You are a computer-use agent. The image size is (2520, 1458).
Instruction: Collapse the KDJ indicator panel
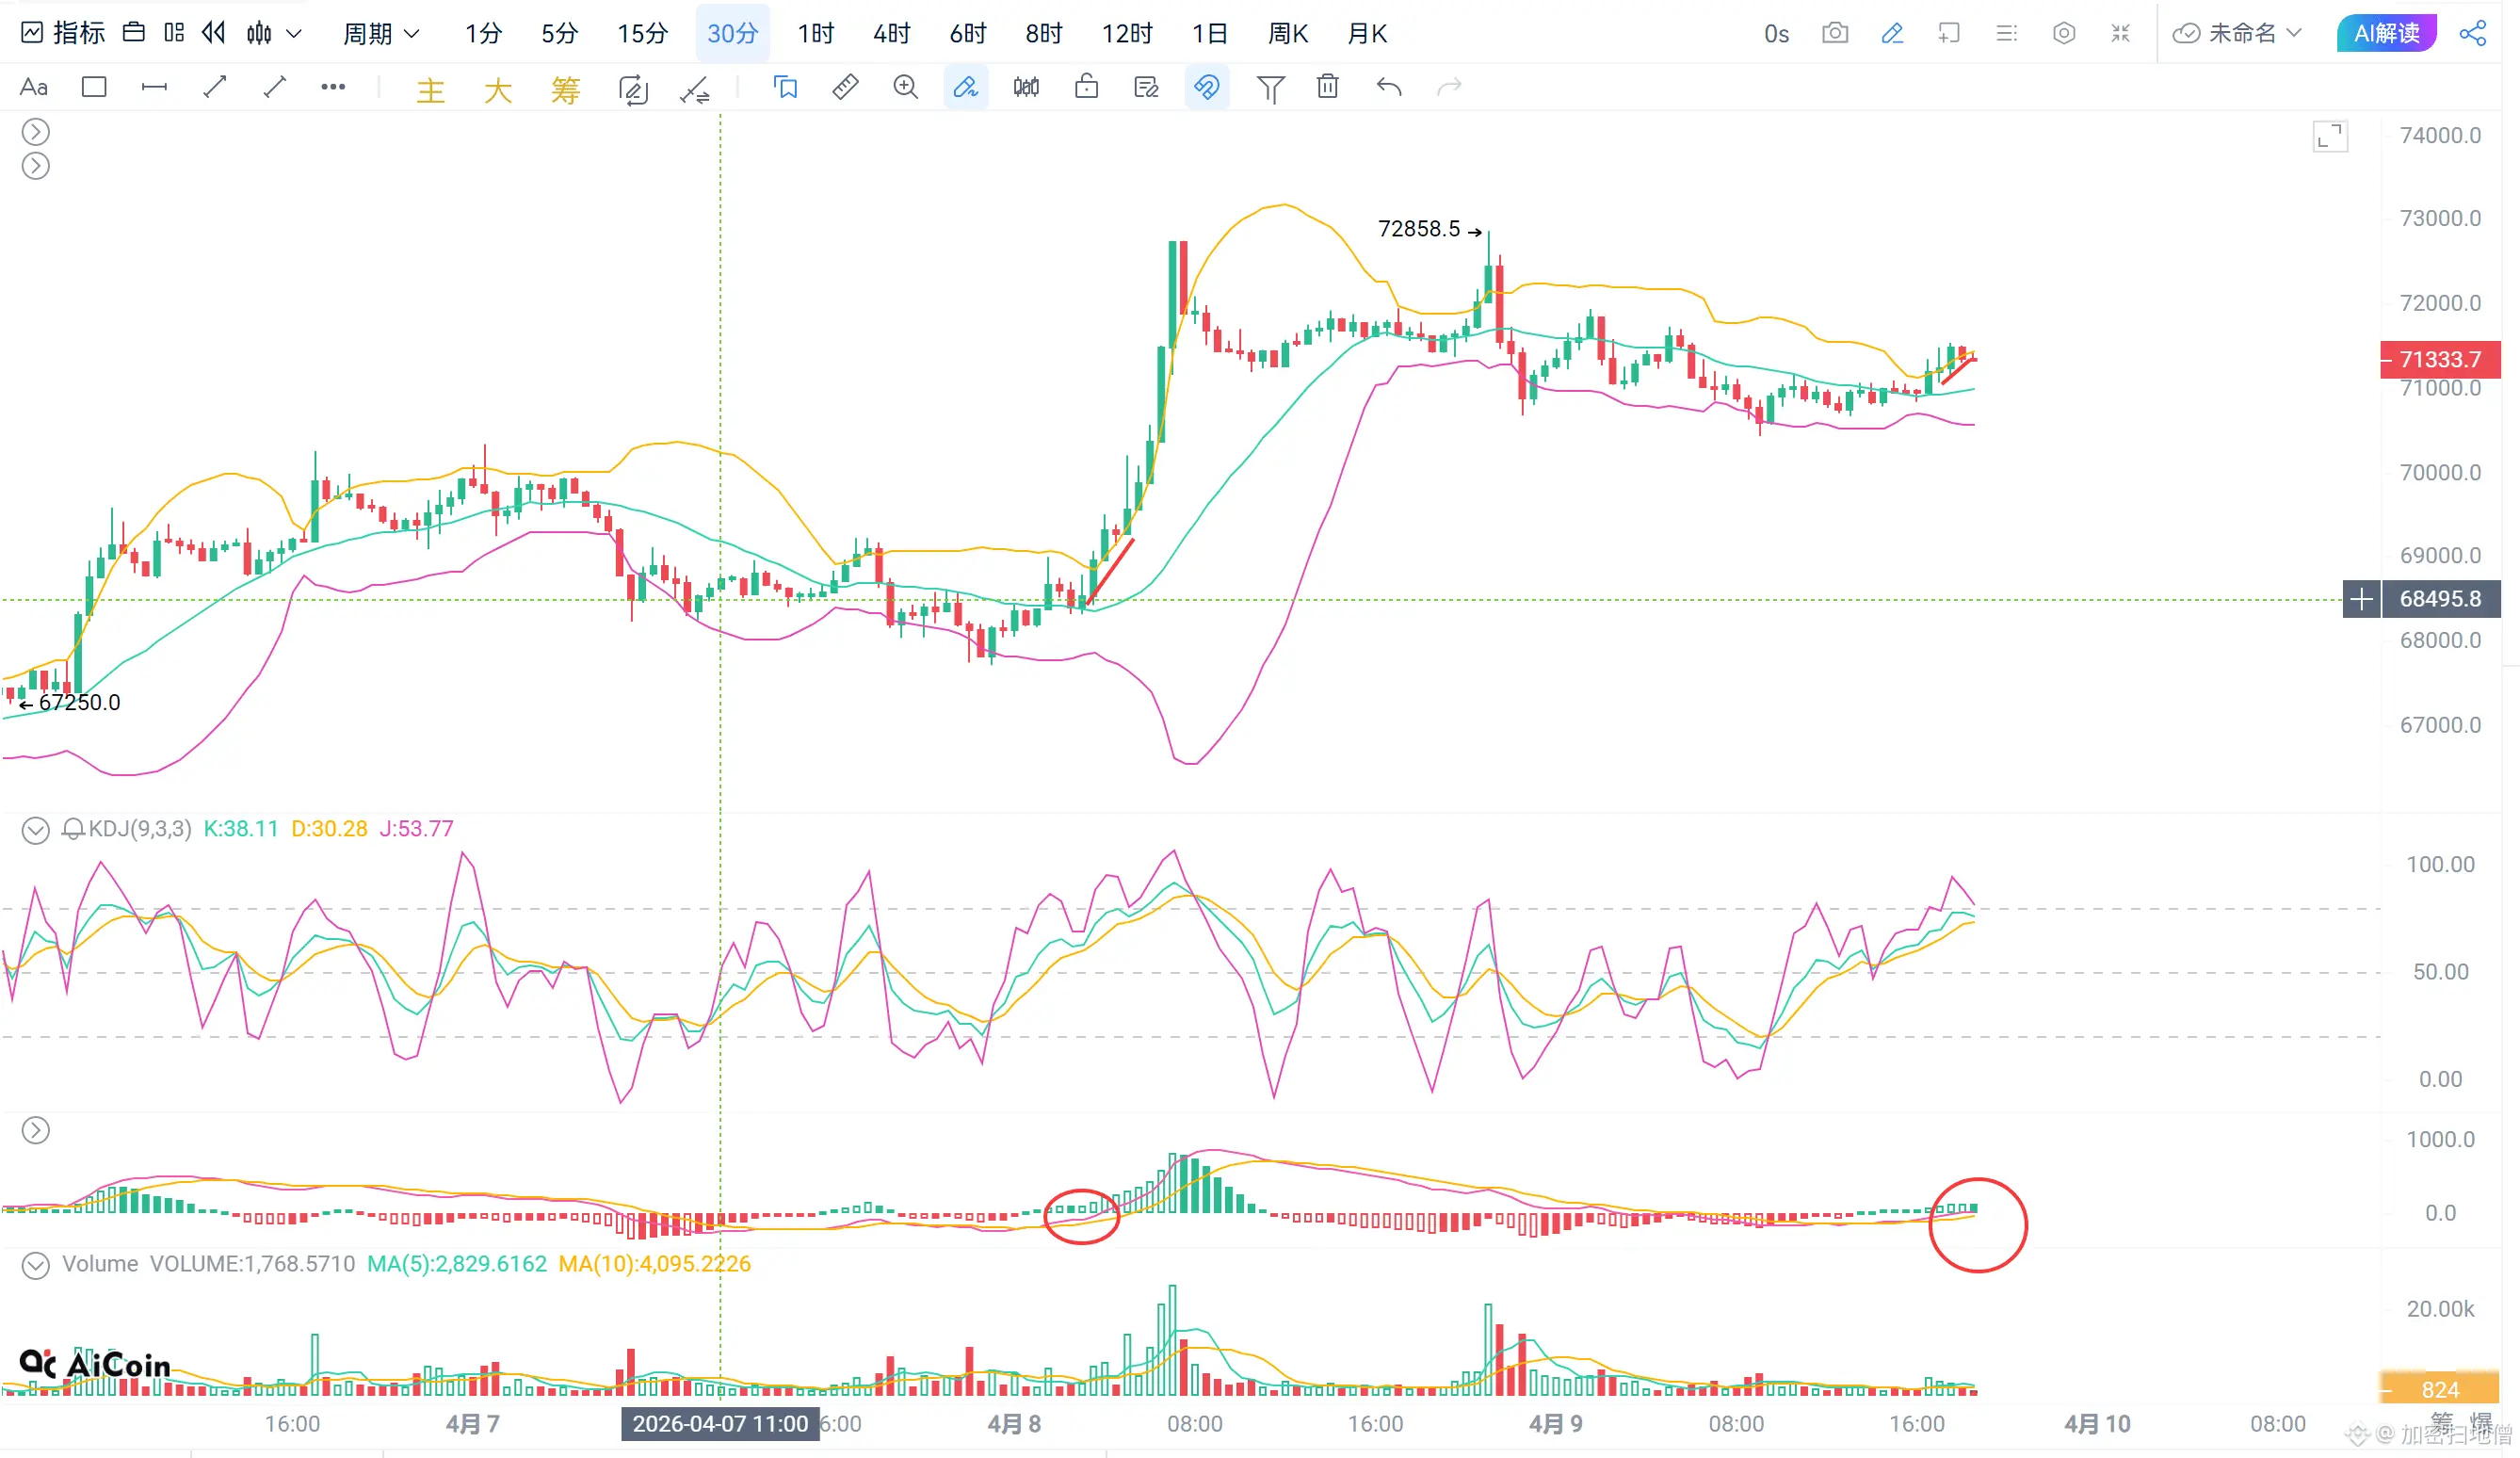pos(35,830)
